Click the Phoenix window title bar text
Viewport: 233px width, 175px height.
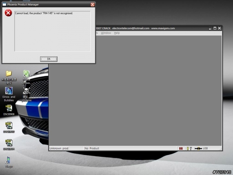tap(135, 28)
